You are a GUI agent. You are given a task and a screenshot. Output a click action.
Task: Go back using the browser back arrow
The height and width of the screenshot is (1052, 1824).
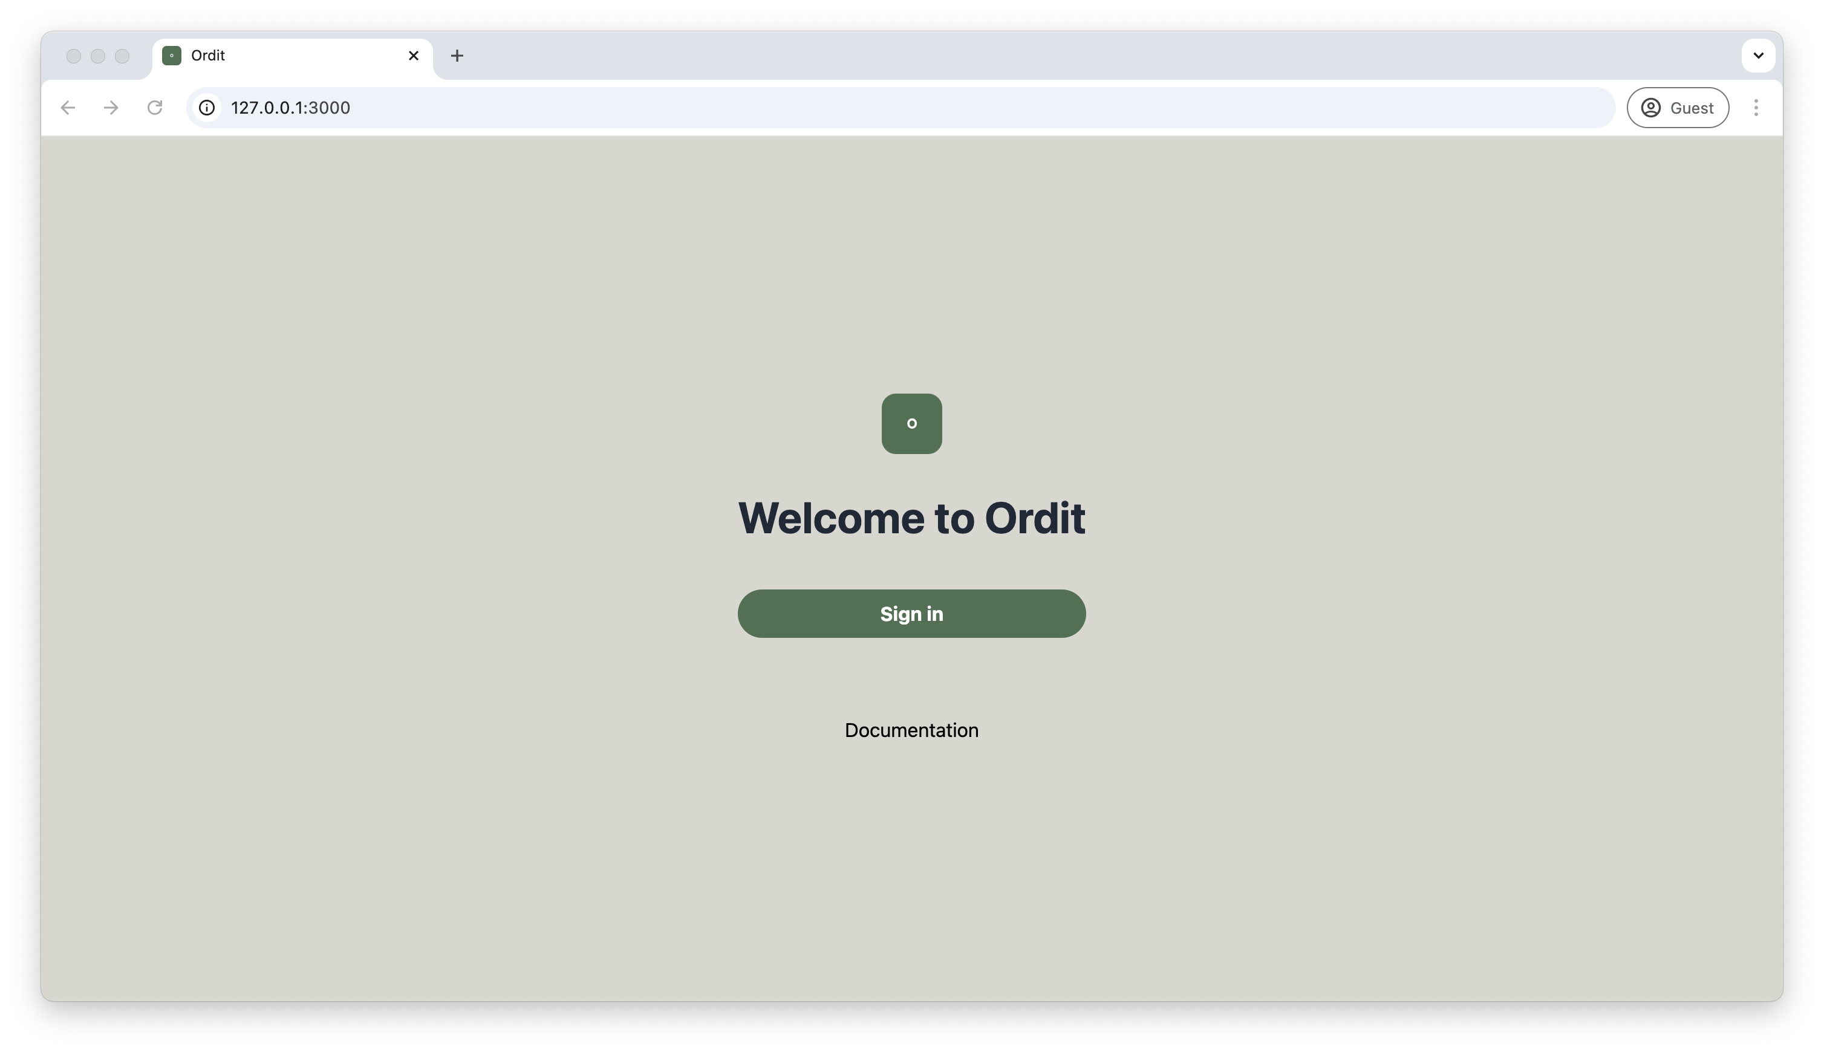tap(68, 108)
